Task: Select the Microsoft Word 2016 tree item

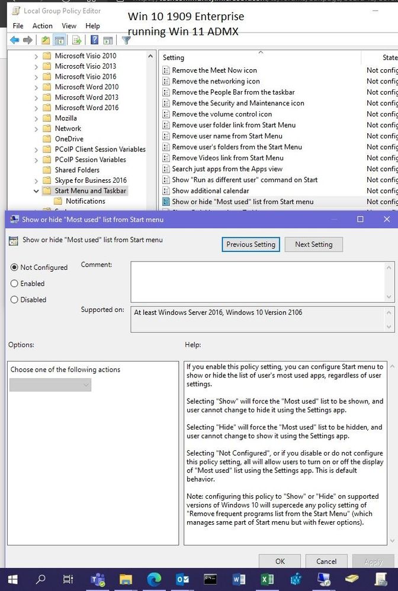Action: 86,108
